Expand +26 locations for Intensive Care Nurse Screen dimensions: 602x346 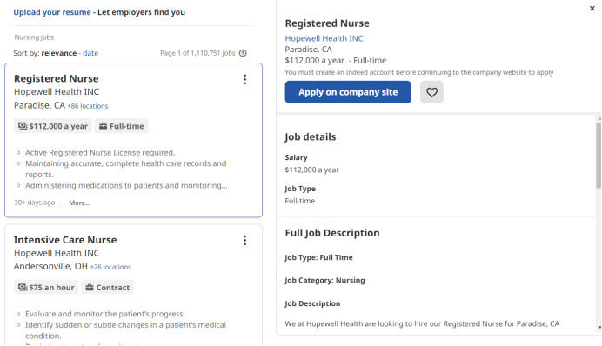110,267
